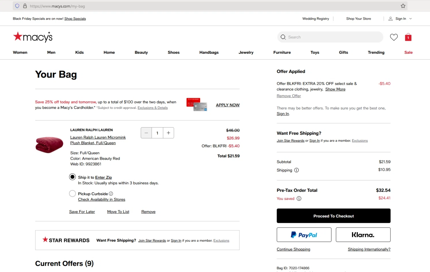This screenshot has width=430, height=272.
Task: Open the Men menu
Action: (x=51, y=52)
